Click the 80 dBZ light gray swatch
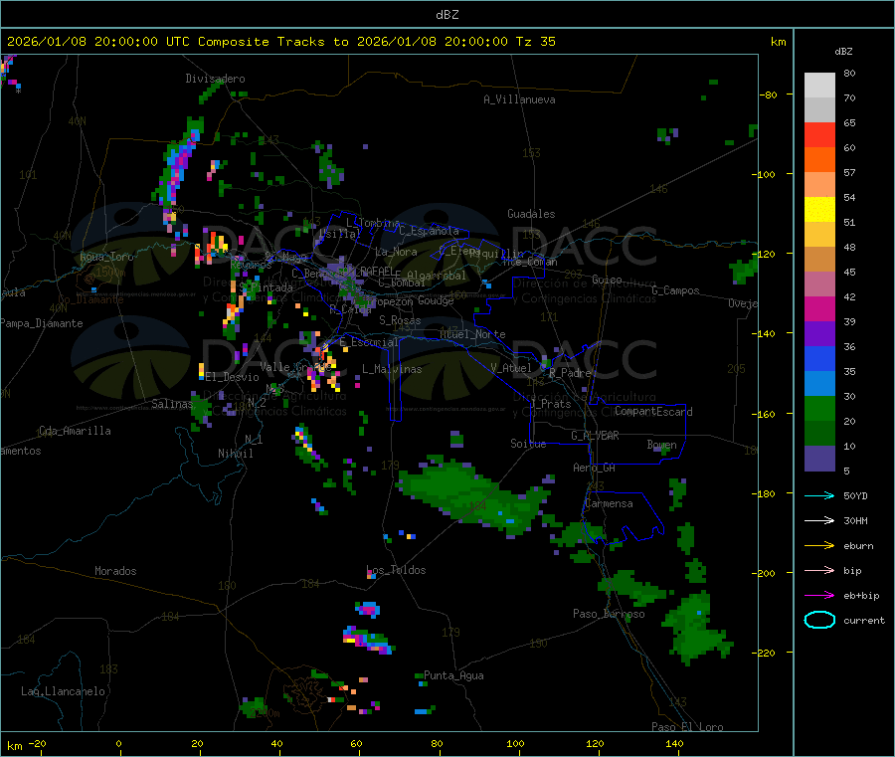 819,86
